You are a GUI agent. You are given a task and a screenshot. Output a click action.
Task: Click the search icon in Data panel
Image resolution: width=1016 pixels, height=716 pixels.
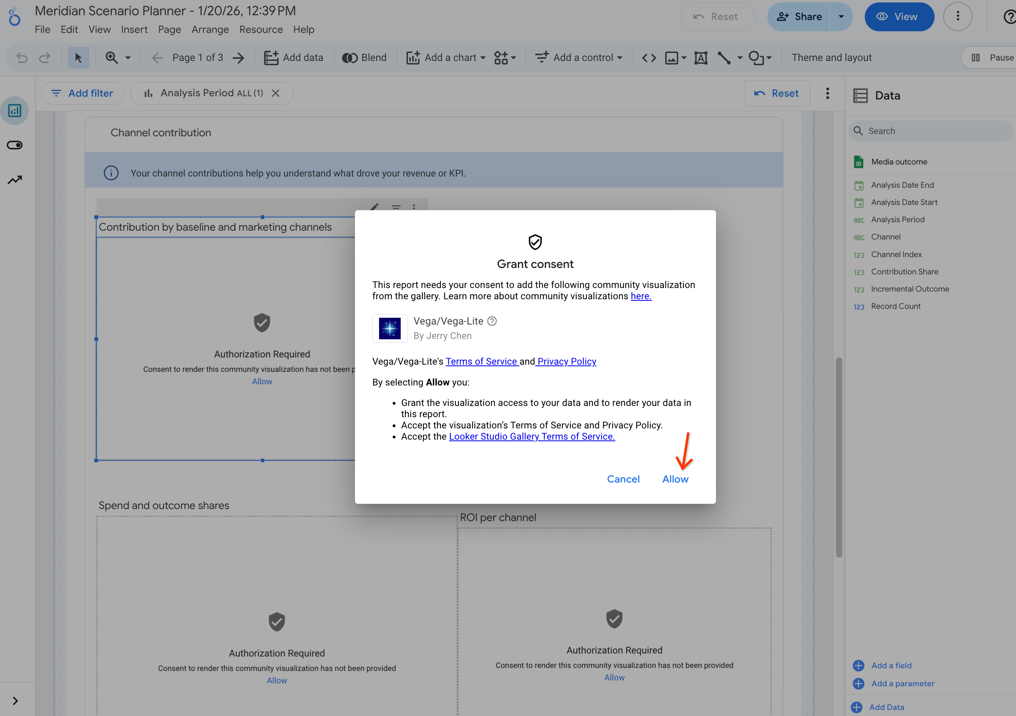click(x=858, y=131)
